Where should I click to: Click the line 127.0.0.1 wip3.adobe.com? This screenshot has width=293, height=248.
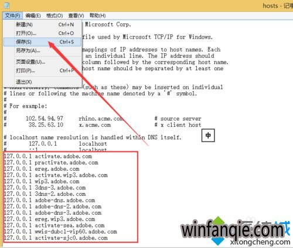(x=42, y=181)
